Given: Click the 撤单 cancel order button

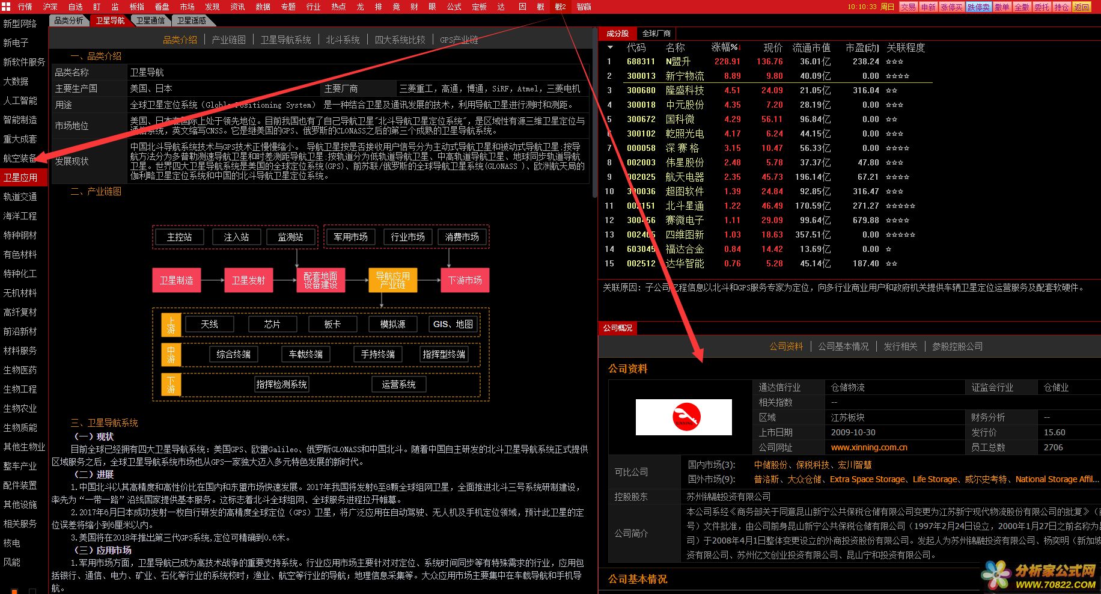Looking at the screenshot, I should click(1002, 7).
